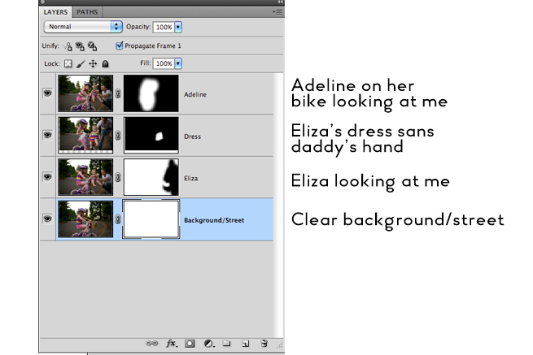Click Add layer mask icon
The width and height of the screenshot is (533, 355).
click(190, 344)
